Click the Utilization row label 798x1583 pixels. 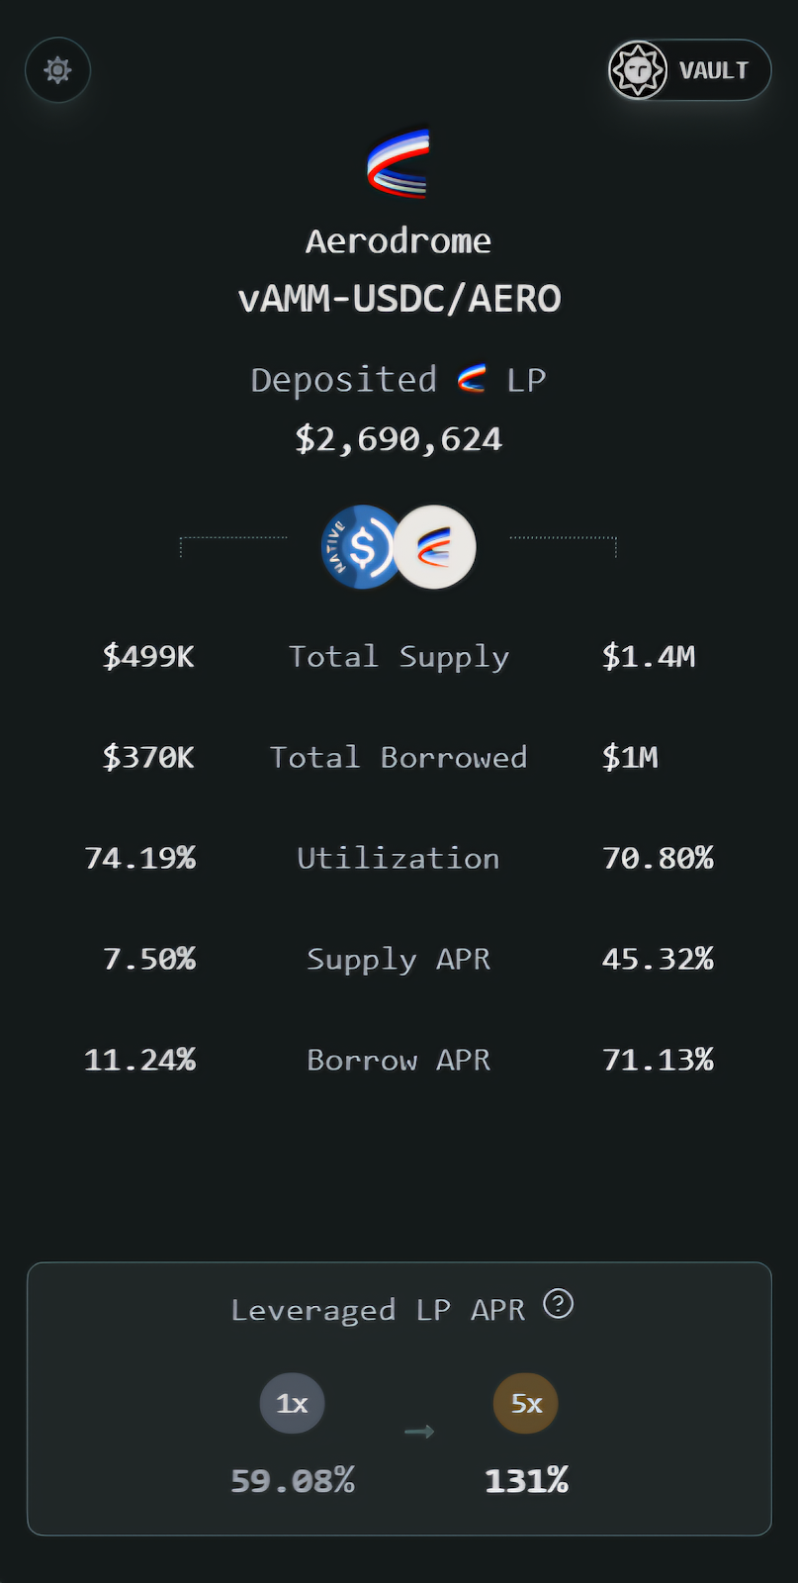pyautogui.click(x=399, y=858)
